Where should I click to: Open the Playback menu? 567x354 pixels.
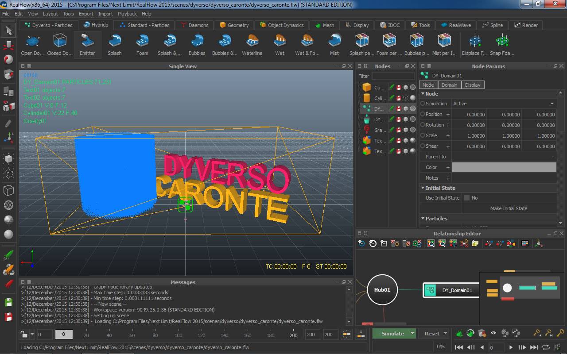pyautogui.click(x=127, y=14)
